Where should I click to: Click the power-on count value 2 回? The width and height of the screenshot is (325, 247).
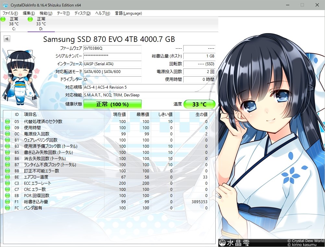199,71
